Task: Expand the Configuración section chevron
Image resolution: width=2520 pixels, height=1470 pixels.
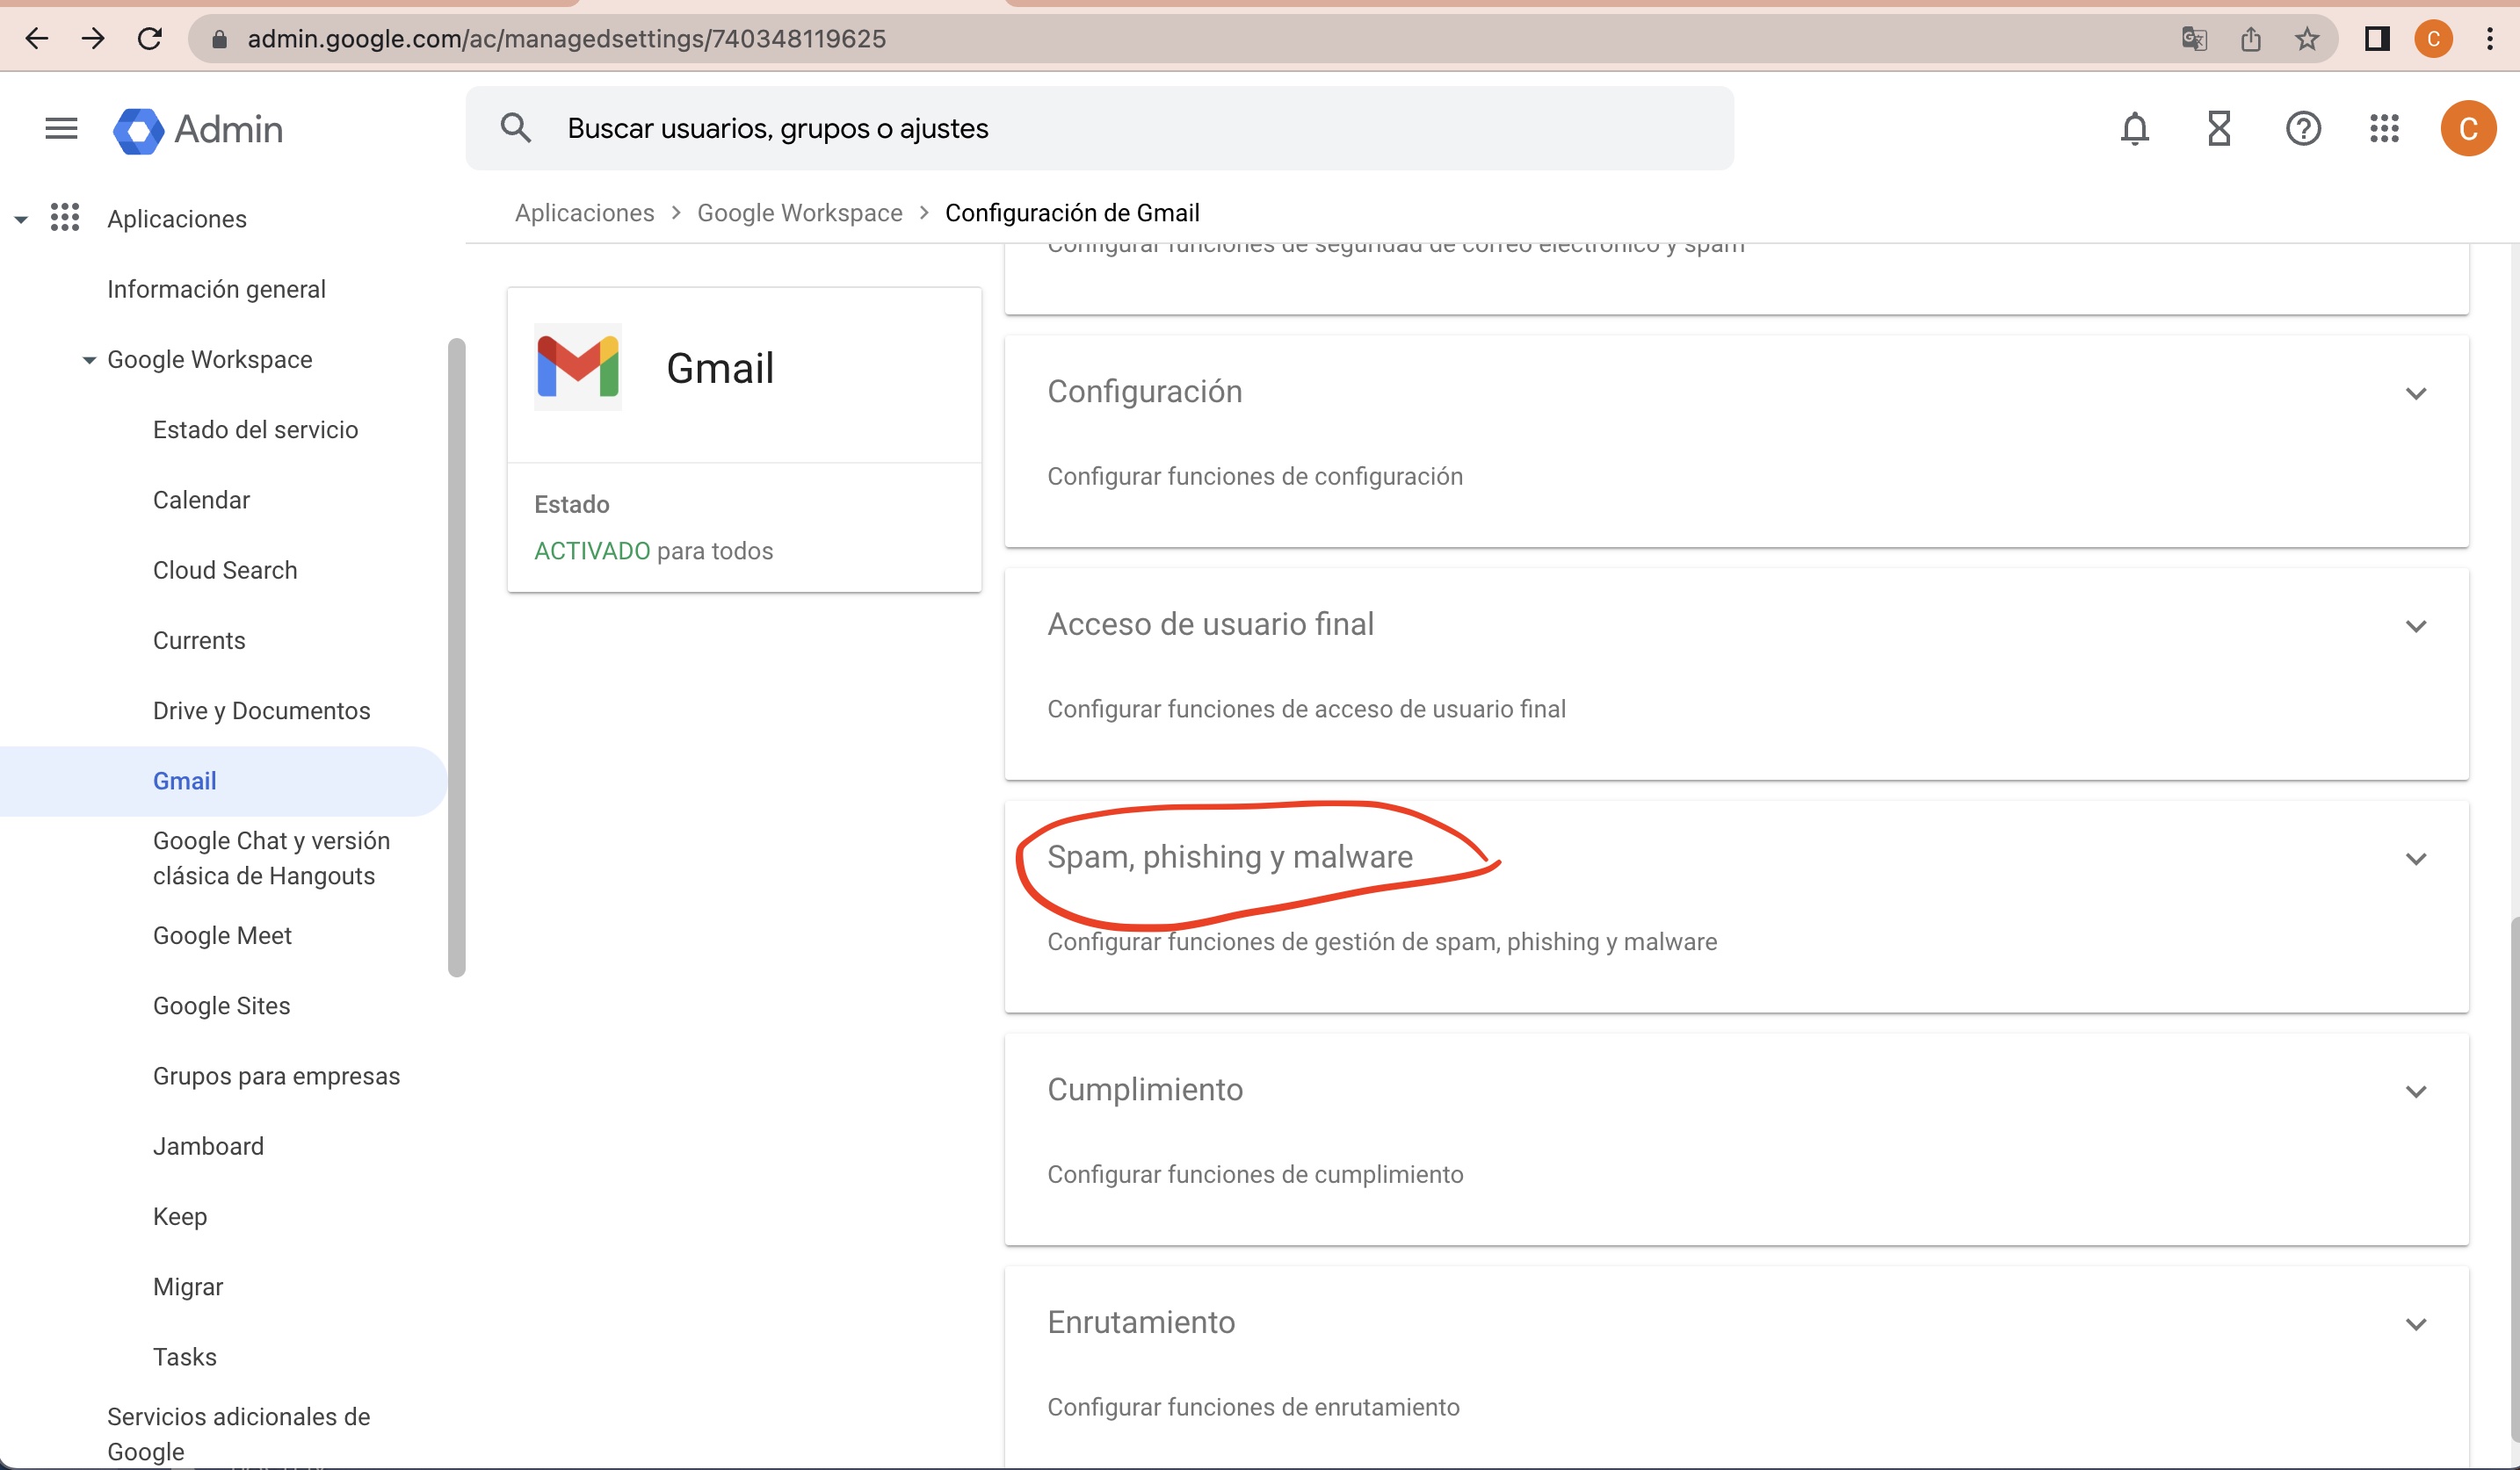Action: pyautogui.click(x=2416, y=393)
